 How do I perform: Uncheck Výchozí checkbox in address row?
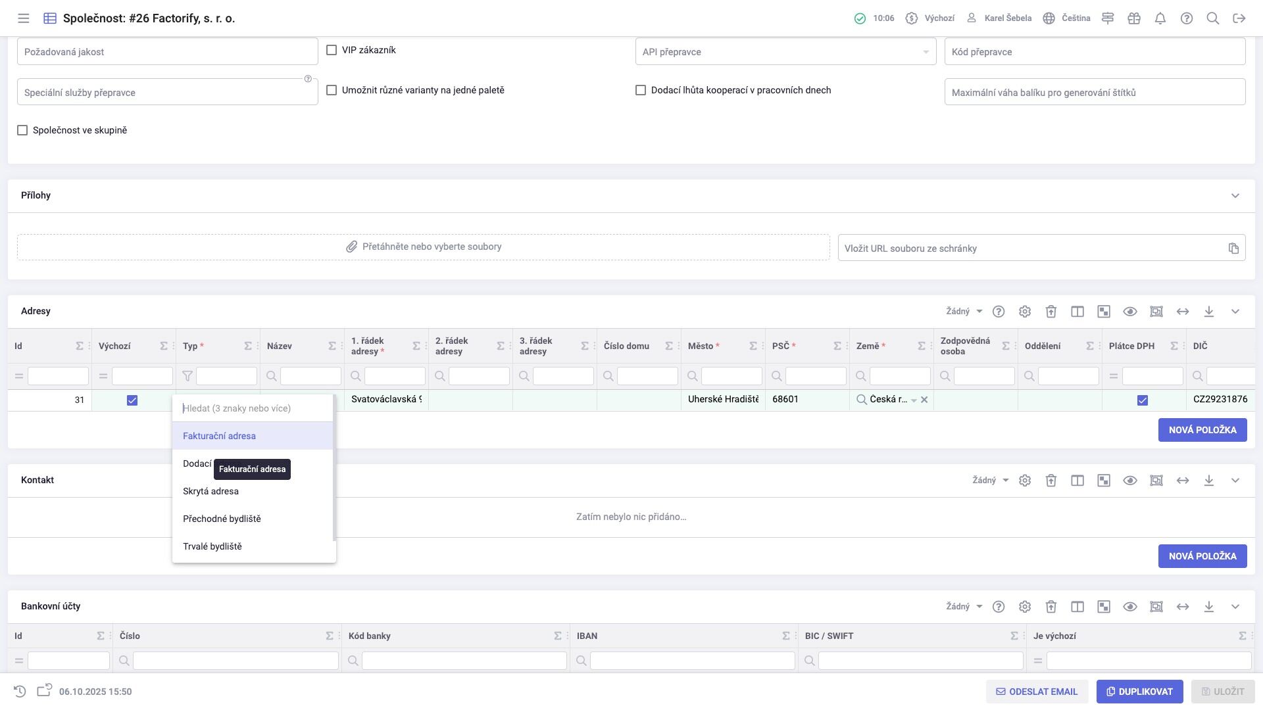(132, 400)
